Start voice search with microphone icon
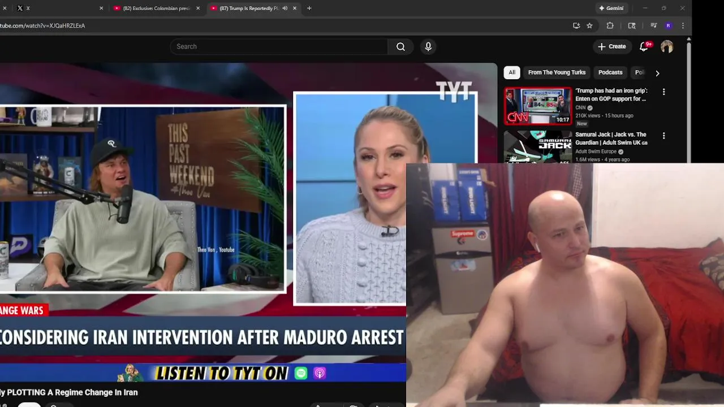 428,46
